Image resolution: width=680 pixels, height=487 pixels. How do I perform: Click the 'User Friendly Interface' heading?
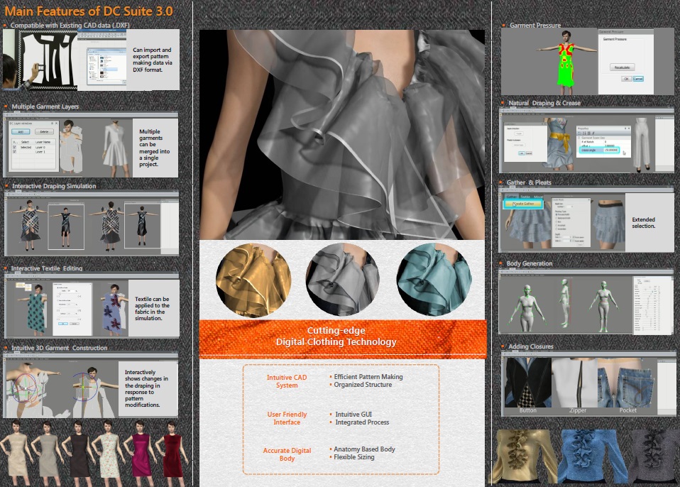(287, 418)
